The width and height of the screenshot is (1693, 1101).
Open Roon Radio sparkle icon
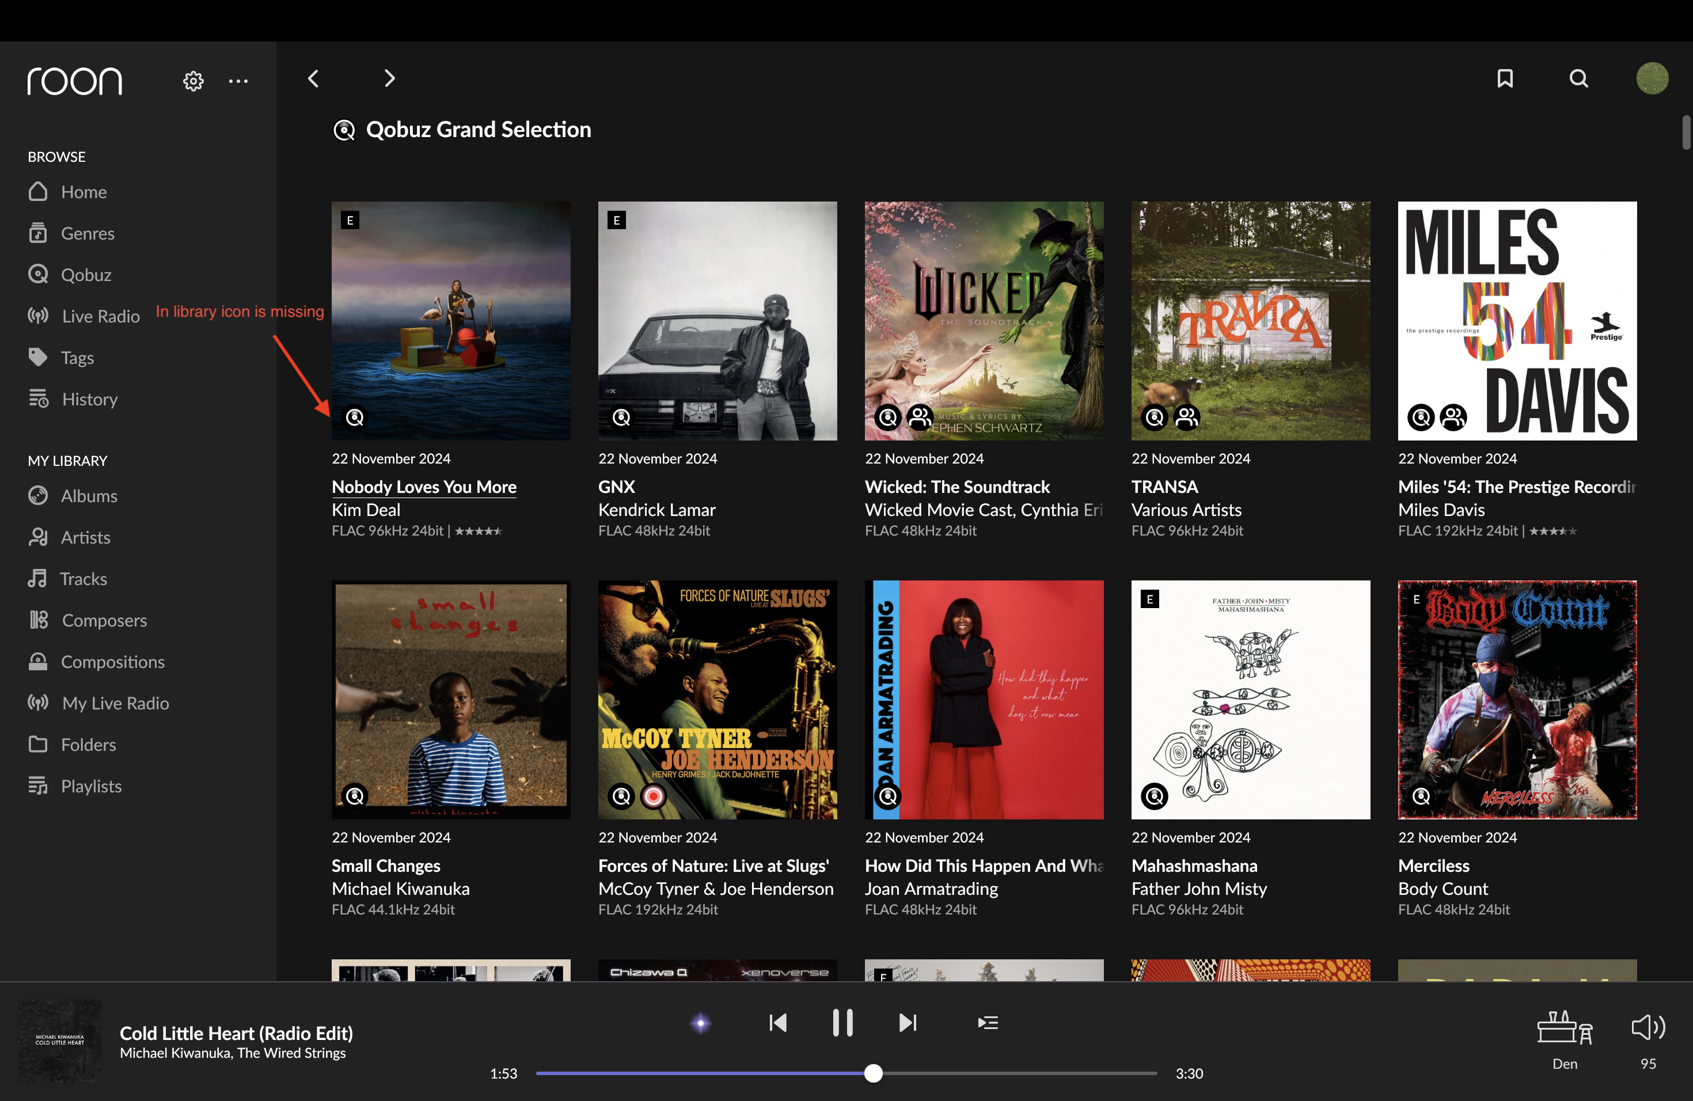700,1023
